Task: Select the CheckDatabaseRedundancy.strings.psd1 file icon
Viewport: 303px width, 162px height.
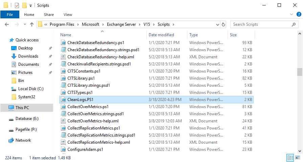Action: [x=63, y=50]
